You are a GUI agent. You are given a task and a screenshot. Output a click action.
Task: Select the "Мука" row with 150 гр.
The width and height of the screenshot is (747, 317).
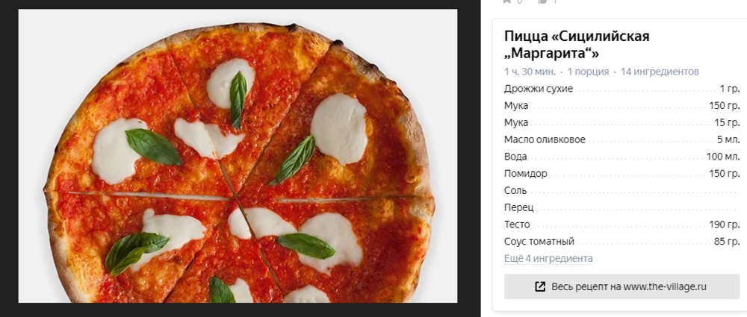[x=622, y=106]
